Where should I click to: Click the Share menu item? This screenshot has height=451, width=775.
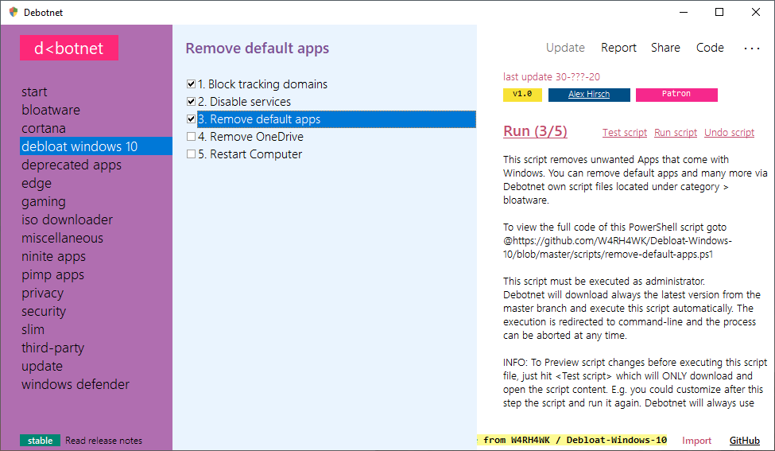pos(665,48)
